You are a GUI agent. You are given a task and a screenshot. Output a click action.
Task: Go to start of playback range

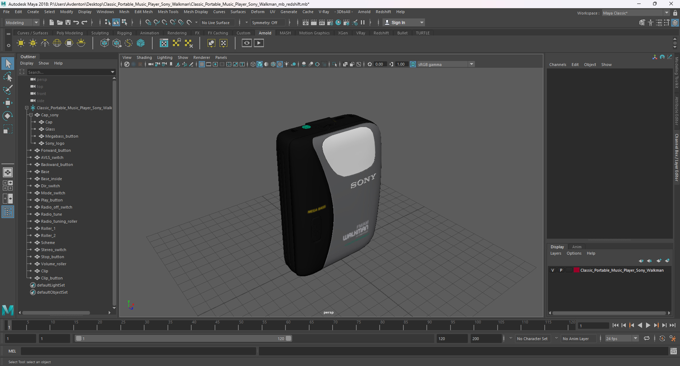pos(616,325)
